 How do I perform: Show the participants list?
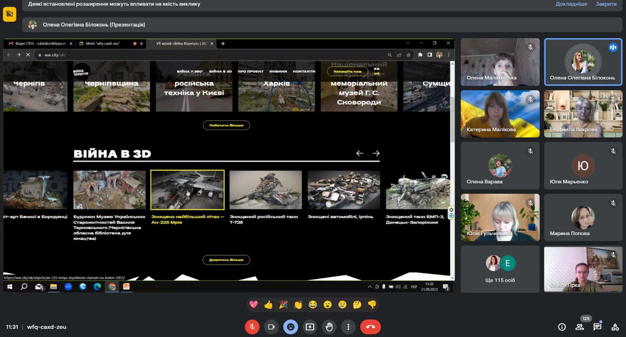pos(580,327)
